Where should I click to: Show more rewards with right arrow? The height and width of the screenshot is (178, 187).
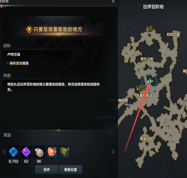tap(113, 152)
